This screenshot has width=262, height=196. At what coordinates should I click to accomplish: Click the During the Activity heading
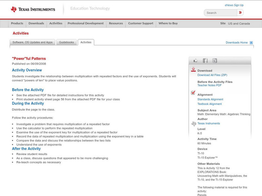click(x=28, y=103)
